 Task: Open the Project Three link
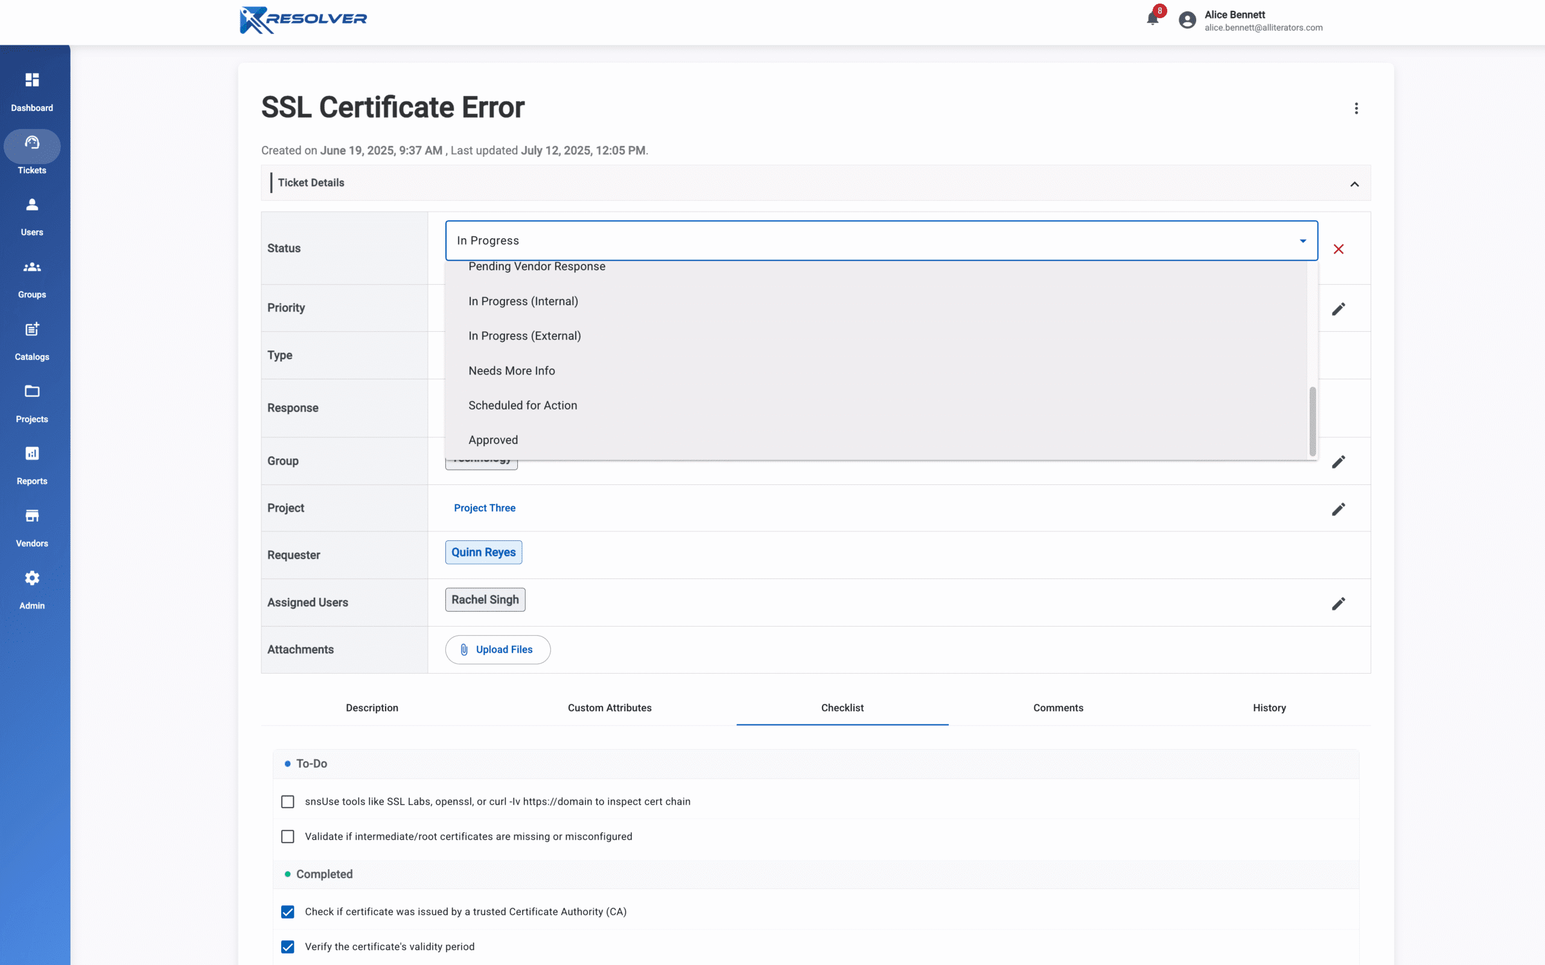pyautogui.click(x=485, y=507)
